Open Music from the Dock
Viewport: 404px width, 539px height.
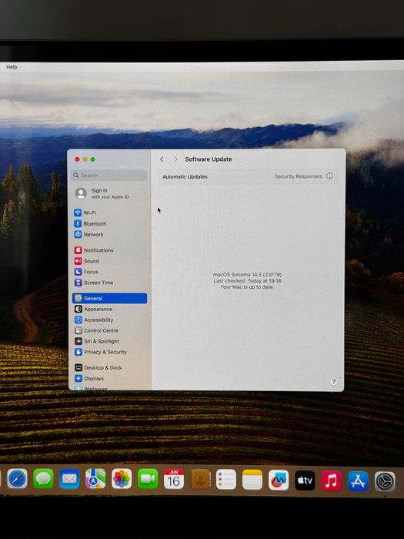[331, 480]
